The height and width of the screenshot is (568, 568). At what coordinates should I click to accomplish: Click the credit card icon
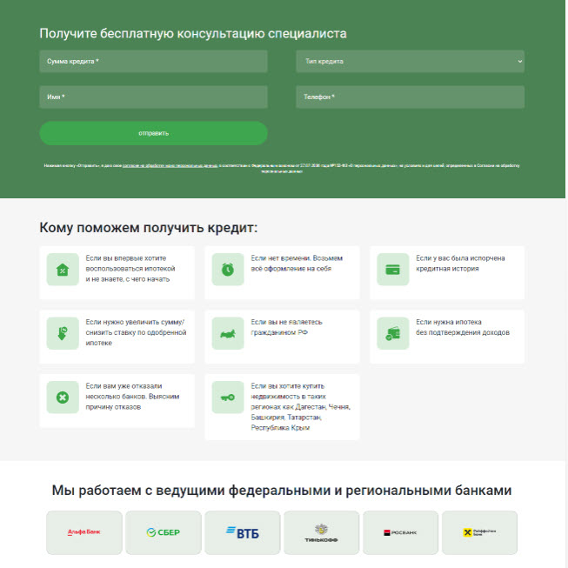392,269
